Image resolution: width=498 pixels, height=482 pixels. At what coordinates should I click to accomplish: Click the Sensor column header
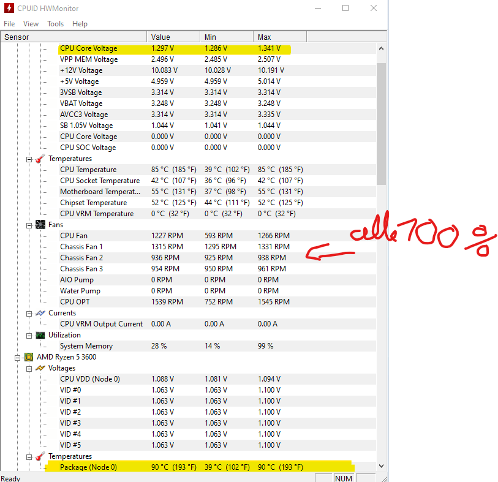(74, 37)
